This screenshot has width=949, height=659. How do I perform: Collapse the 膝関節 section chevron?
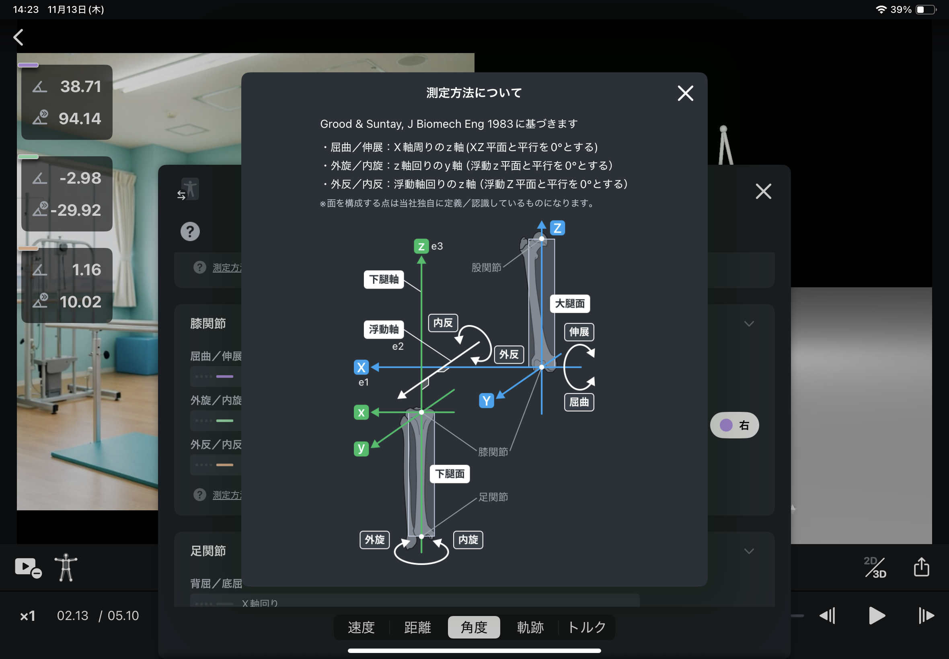coord(749,324)
